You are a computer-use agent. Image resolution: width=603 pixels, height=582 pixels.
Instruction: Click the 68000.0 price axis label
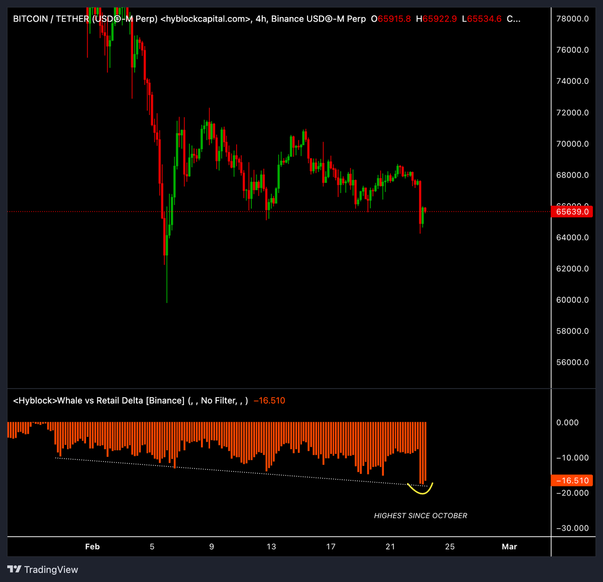point(572,175)
